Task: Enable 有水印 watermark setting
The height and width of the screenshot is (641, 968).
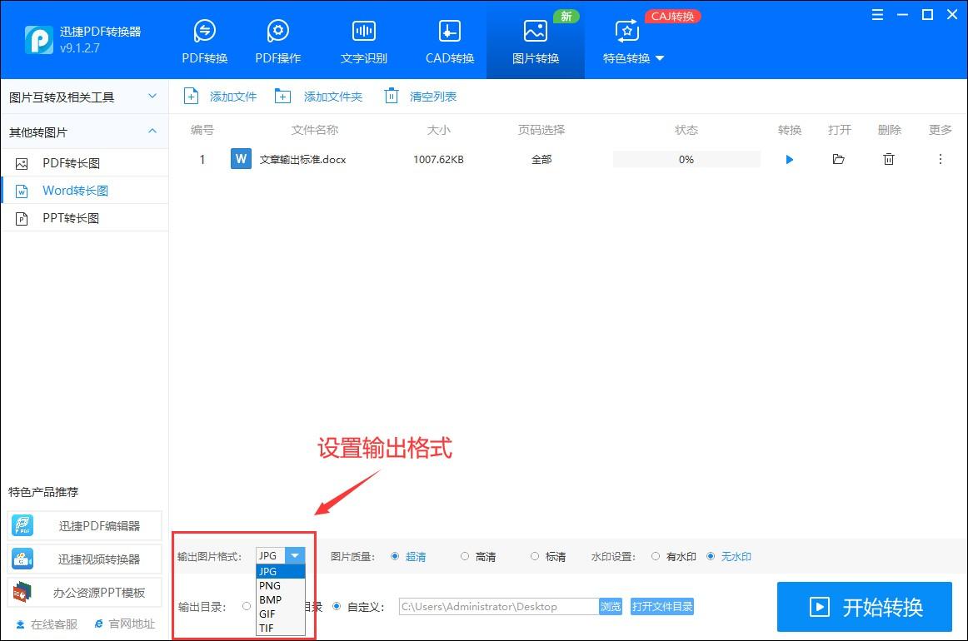Action: 656,556
